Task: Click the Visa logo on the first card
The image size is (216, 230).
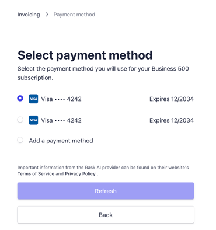Action: pos(33,99)
